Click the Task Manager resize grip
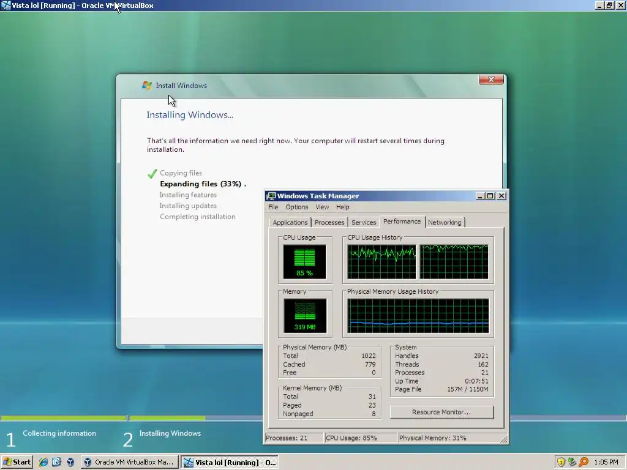This screenshot has height=470, width=627. pos(504,439)
